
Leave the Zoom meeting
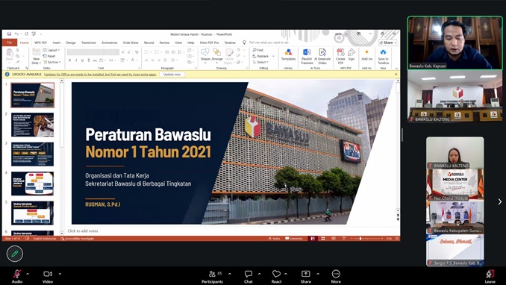pyautogui.click(x=490, y=276)
